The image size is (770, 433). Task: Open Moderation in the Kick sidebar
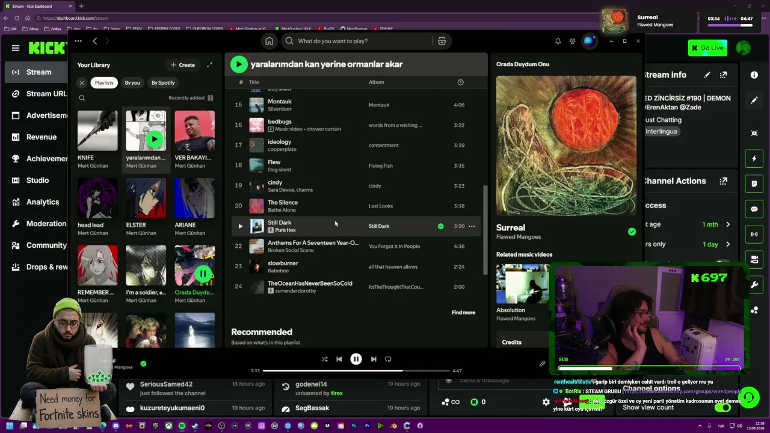coord(38,224)
